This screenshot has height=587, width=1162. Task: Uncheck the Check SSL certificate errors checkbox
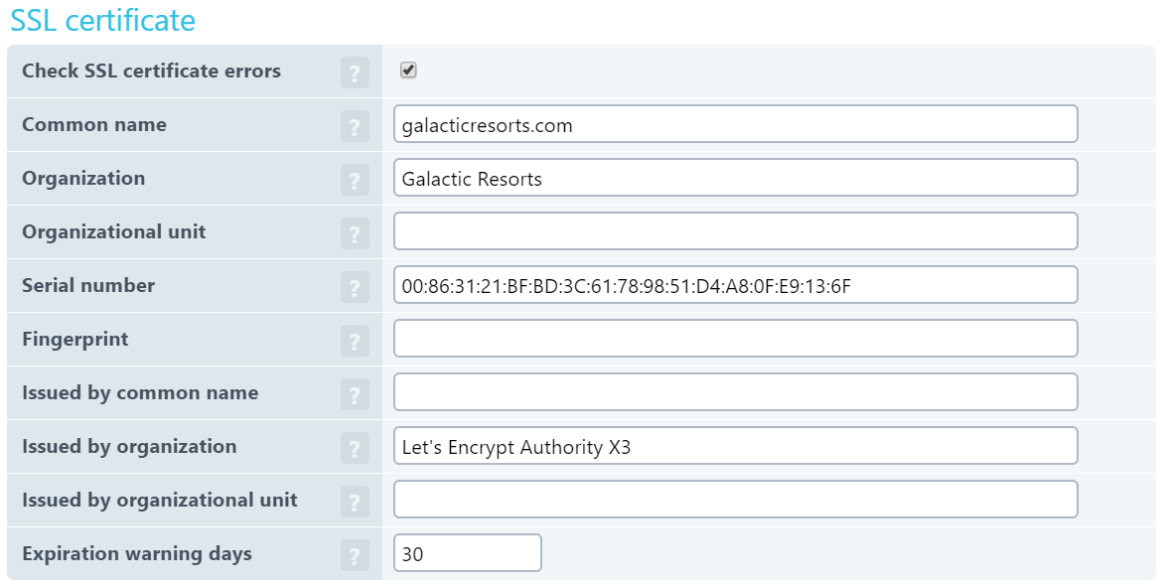[x=408, y=71]
